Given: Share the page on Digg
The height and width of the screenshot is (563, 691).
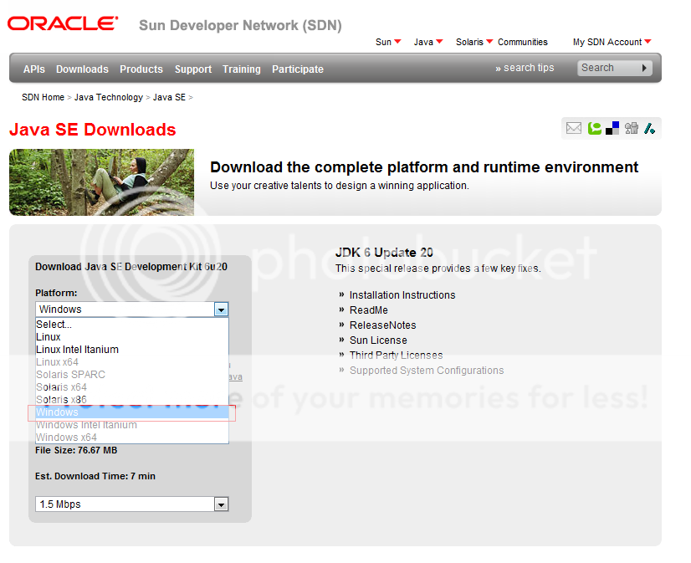Looking at the screenshot, I should (x=631, y=128).
